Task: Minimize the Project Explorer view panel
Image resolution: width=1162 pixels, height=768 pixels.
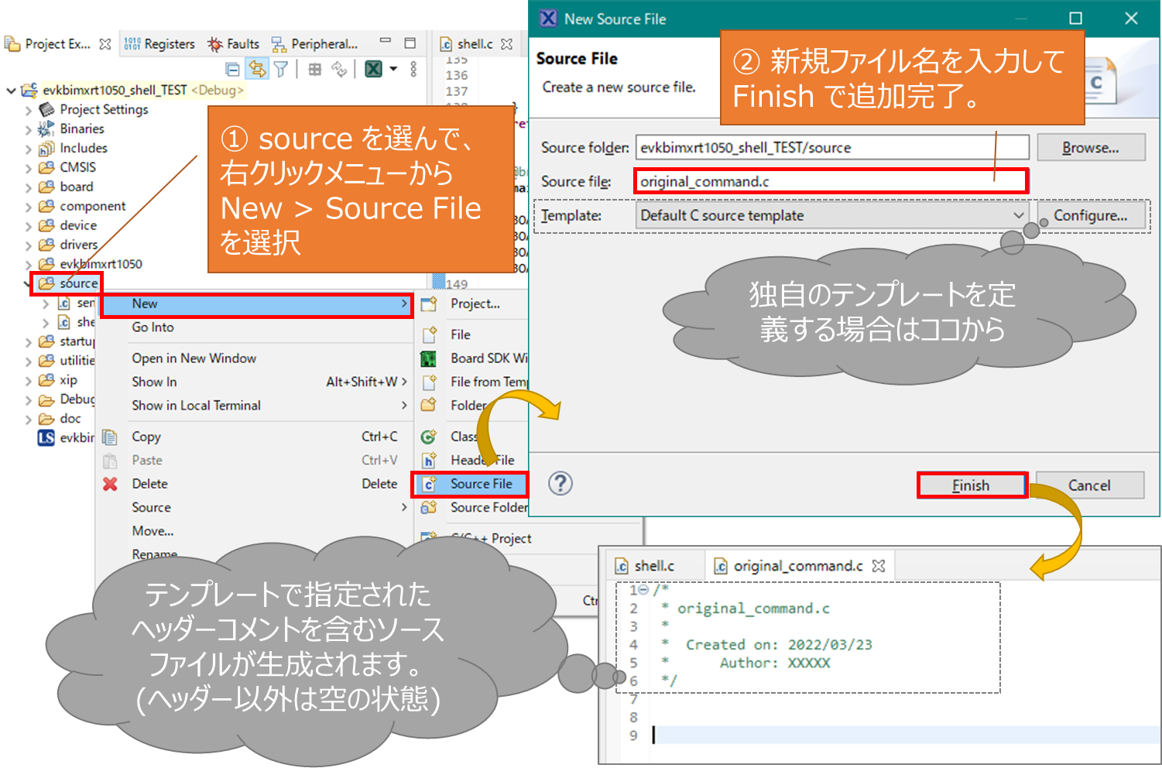Action: [386, 43]
